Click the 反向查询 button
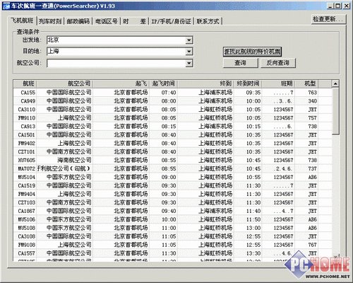The height and width of the screenshot is (283, 353). [x=277, y=63]
